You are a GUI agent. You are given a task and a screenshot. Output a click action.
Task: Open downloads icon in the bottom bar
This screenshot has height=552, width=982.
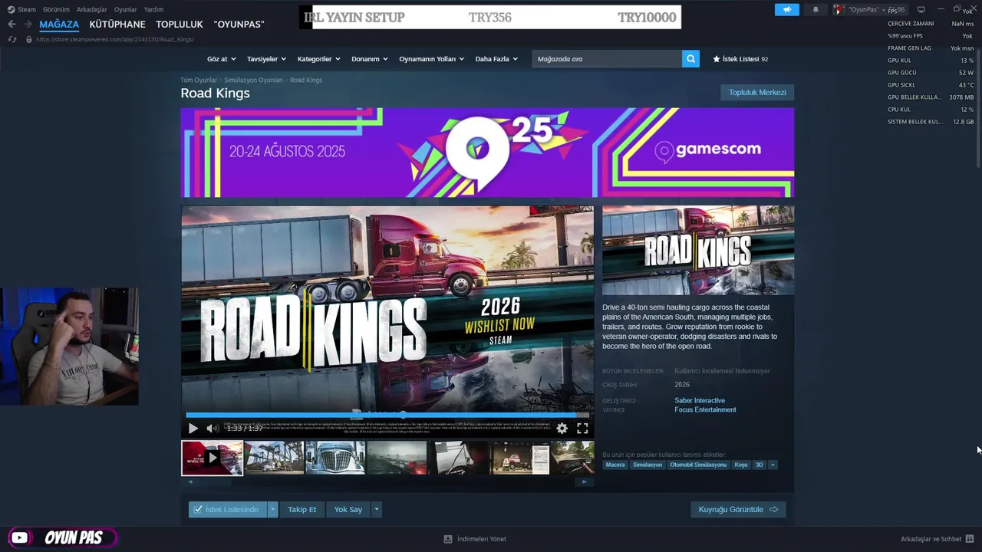pos(448,539)
